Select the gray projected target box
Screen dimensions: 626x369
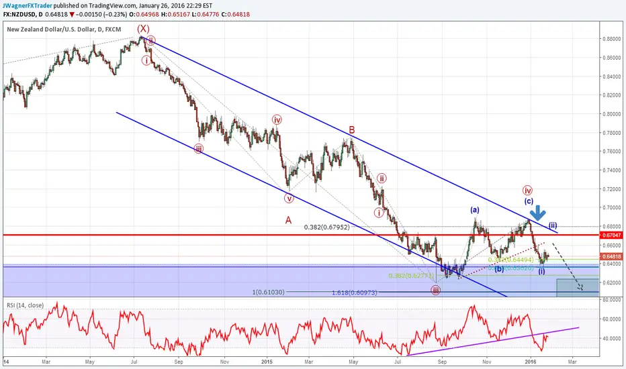(x=578, y=288)
